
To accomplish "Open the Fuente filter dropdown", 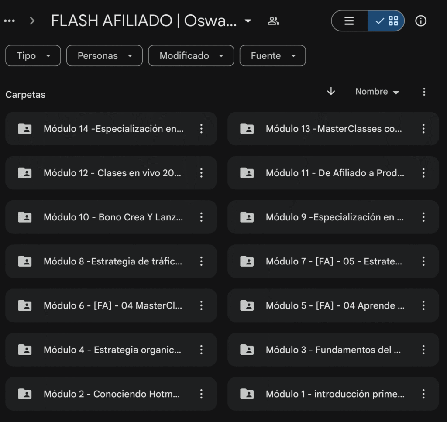I will 272,56.
